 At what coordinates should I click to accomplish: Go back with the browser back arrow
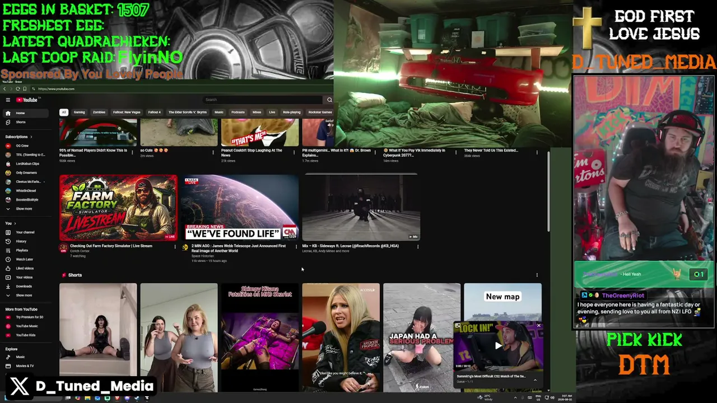coord(4,89)
